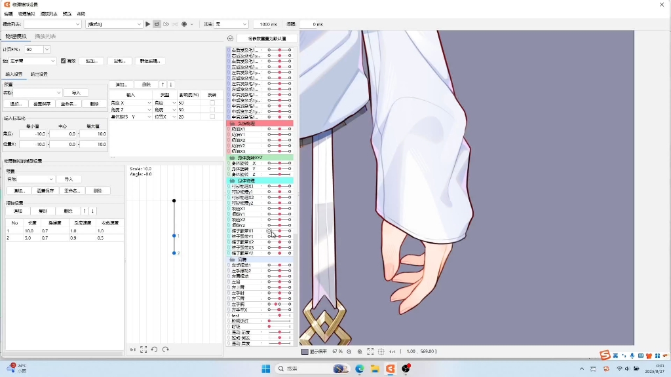
Task: Open the 物理模拟 menu in the menu bar
Action: [26, 14]
